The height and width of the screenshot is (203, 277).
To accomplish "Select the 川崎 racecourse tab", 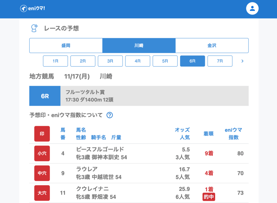I will pos(139,45).
